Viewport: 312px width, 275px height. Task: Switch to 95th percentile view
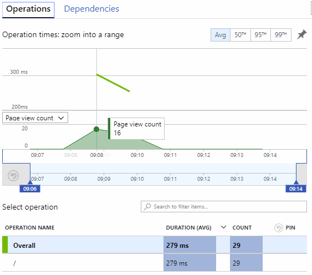[x=260, y=35]
